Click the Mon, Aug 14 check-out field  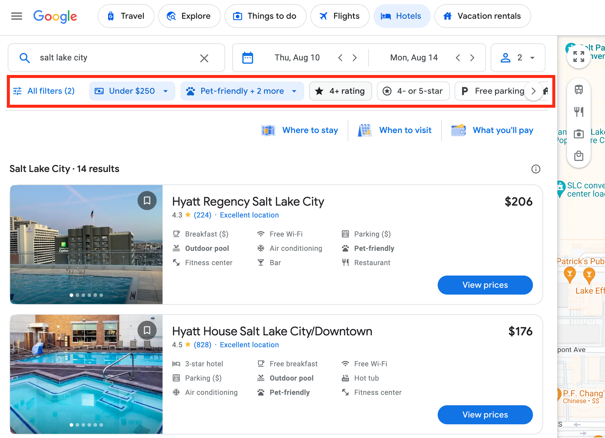pyautogui.click(x=414, y=58)
